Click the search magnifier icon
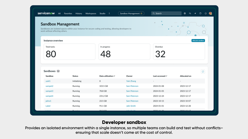 click(153, 14)
